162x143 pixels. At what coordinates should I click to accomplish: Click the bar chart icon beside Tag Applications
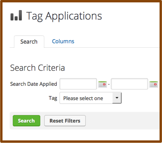pyautogui.click(x=16, y=15)
